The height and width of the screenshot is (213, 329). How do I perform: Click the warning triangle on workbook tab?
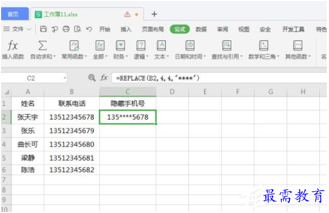pyautogui.click(x=127, y=14)
